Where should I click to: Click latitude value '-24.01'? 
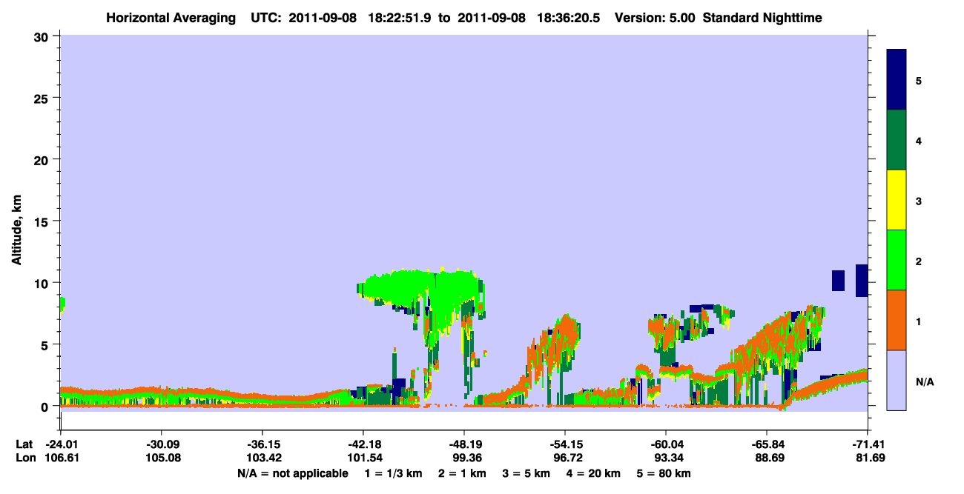(60, 444)
